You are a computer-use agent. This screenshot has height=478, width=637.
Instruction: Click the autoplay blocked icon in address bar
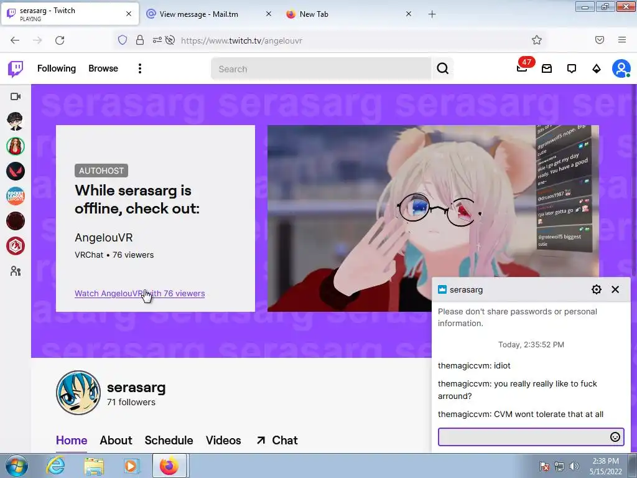[170, 40]
